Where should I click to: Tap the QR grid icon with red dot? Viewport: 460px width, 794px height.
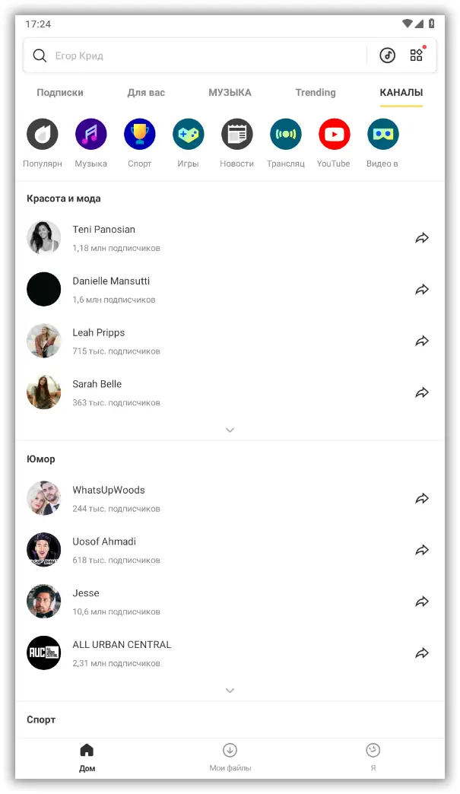coord(417,56)
